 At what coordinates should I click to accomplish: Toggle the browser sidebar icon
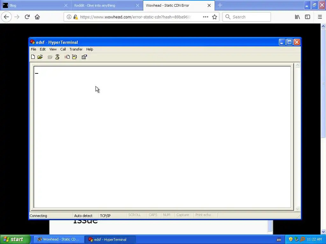coord(308,17)
